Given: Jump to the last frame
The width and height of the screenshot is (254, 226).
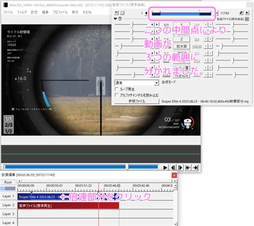Looking at the screenshot, I should [196, 168].
